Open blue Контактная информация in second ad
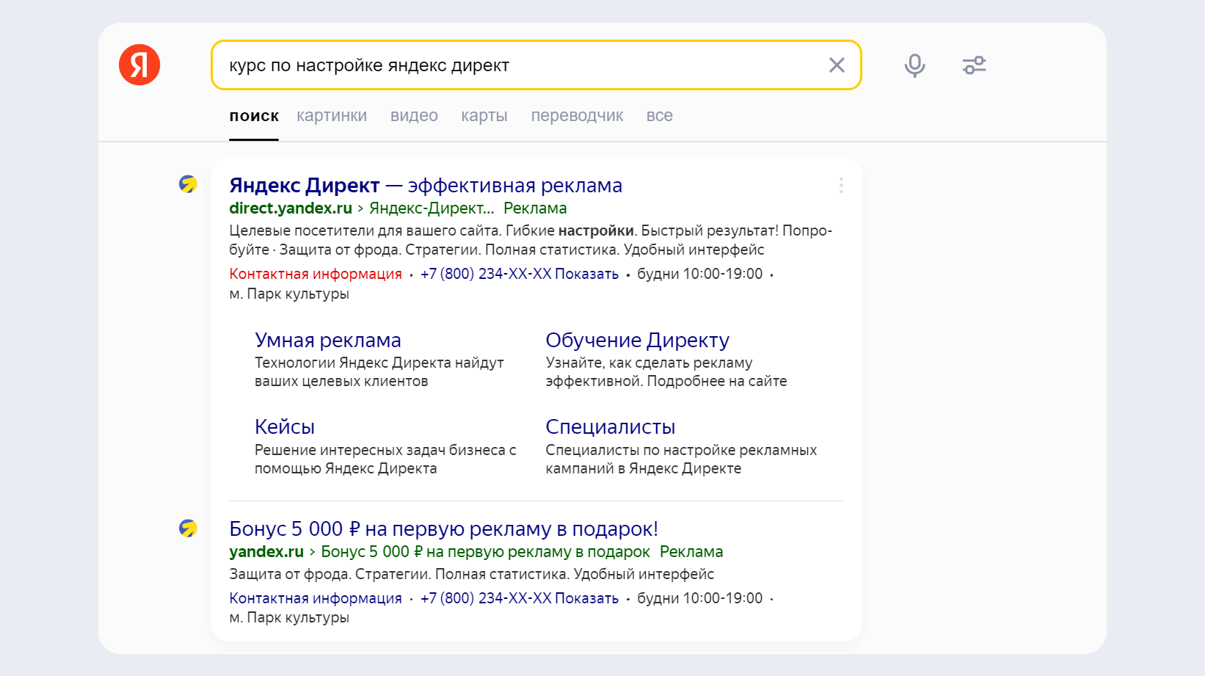Screen dimensions: 1205x676 316,598
